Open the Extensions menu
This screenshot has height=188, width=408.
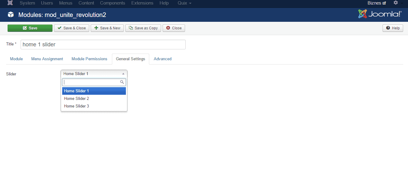(x=142, y=3)
